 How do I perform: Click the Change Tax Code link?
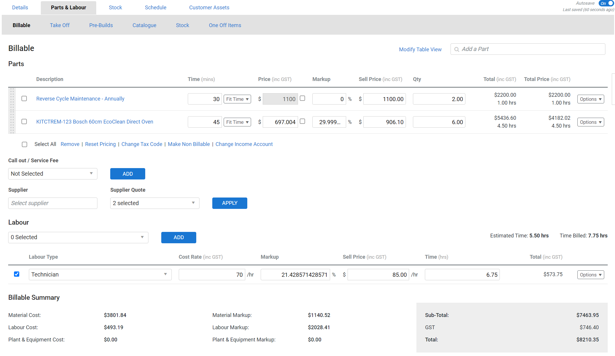coord(142,144)
